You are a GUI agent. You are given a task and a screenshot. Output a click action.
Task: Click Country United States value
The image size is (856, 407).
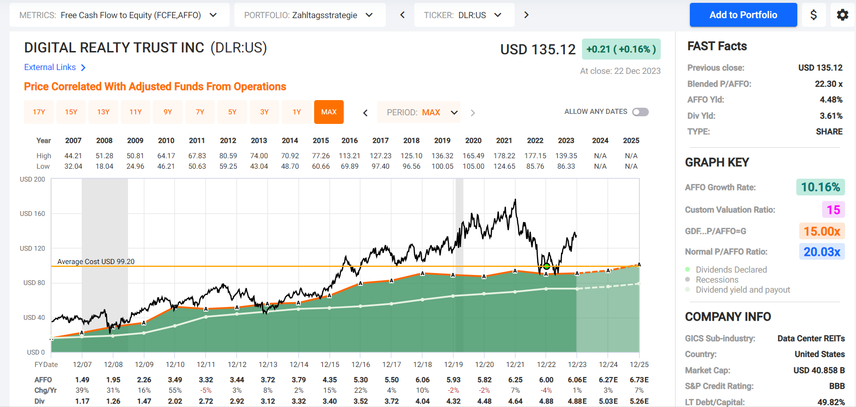820,354
